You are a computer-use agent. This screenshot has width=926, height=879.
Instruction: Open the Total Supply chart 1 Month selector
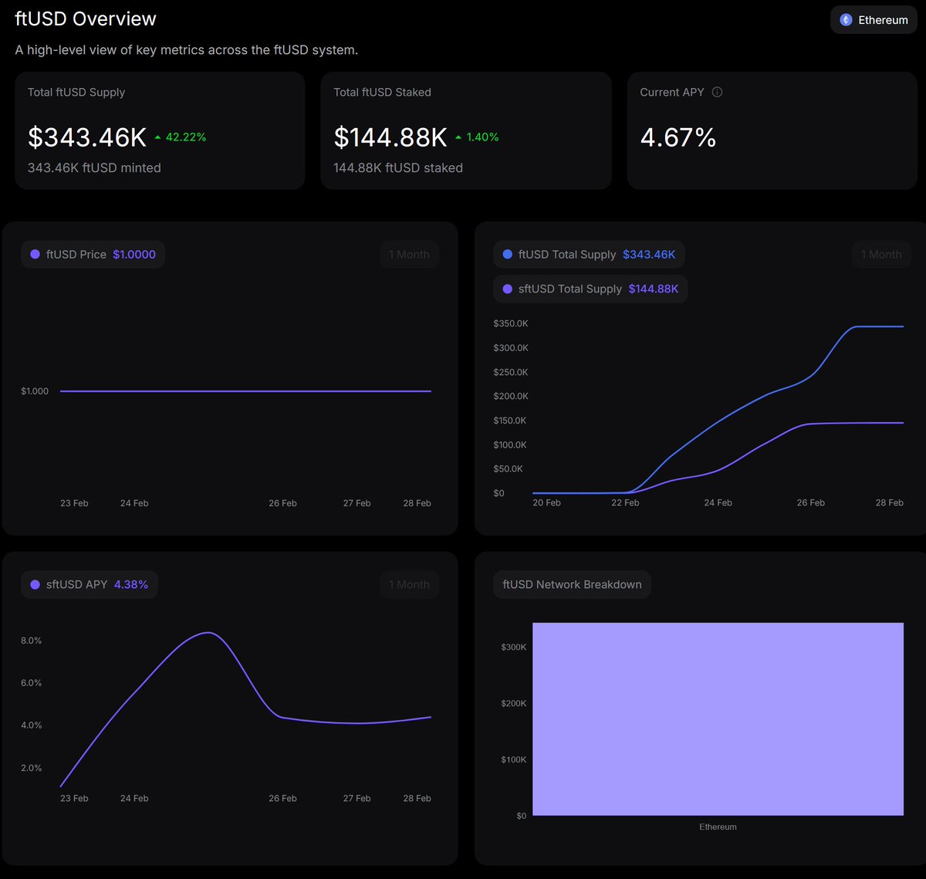(881, 255)
